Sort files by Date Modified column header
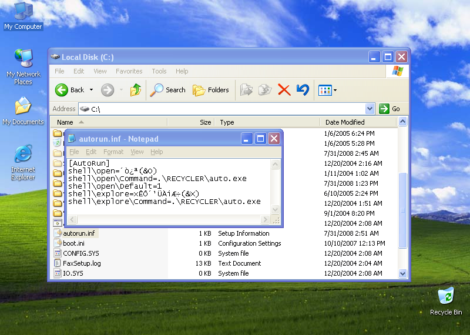Image resolution: width=470 pixels, height=335 pixels. tap(358, 122)
